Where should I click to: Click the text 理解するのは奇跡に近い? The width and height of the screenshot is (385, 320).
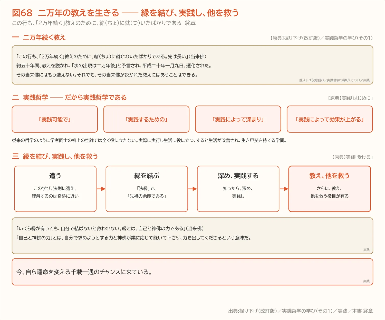point(55,196)
